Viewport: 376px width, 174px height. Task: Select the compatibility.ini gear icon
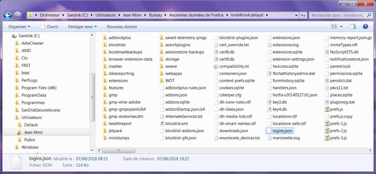(x=216, y=66)
